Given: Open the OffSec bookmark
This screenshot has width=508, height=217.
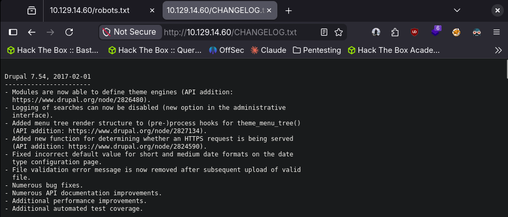Looking at the screenshot, I should 226,50.
